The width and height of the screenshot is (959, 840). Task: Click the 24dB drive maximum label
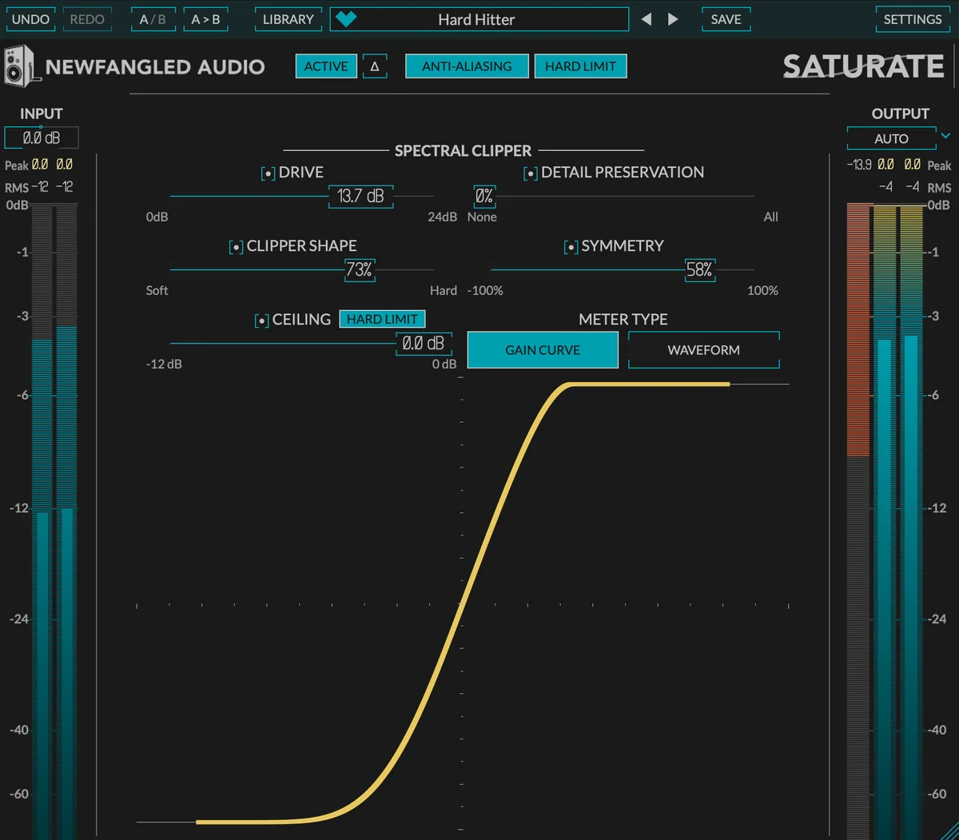(442, 217)
